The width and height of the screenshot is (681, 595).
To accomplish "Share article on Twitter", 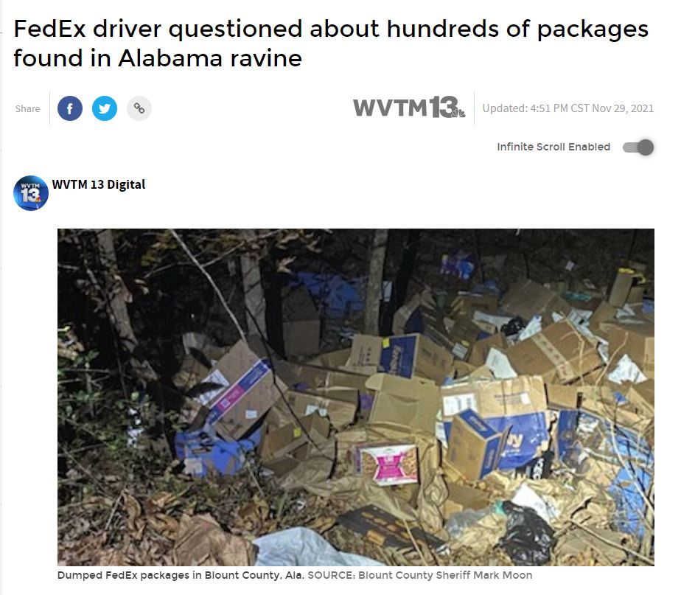I will (x=105, y=108).
